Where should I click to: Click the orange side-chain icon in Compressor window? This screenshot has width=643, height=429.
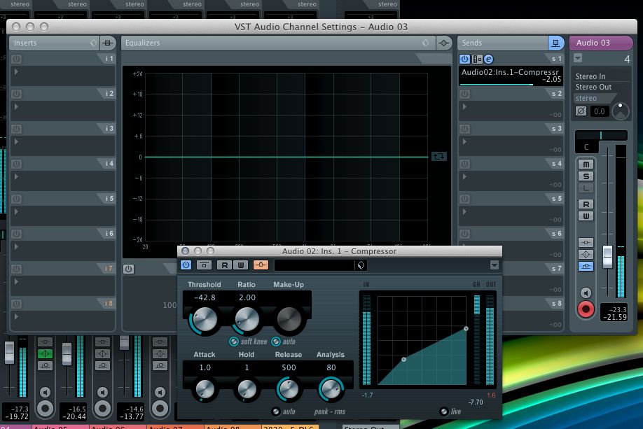(261, 265)
